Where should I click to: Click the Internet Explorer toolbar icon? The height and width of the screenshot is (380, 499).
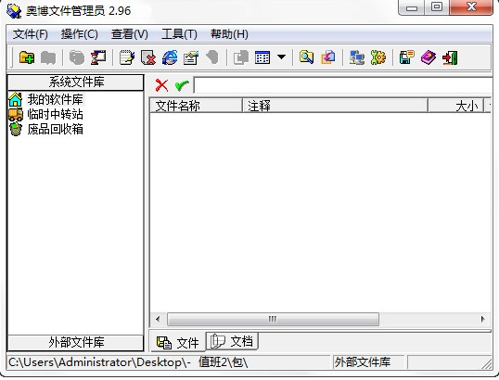[170, 57]
